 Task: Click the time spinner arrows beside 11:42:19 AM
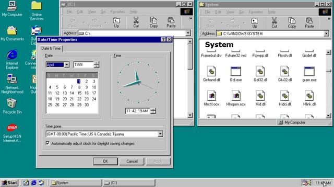pos(153,111)
